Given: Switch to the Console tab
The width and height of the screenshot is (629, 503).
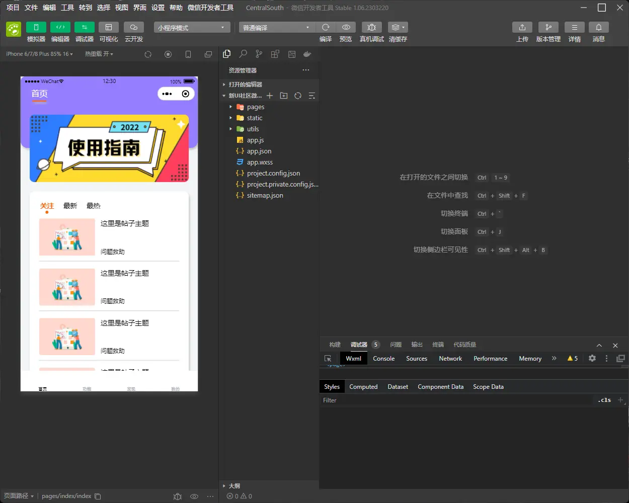Looking at the screenshot, I should (x=383, y=359).
